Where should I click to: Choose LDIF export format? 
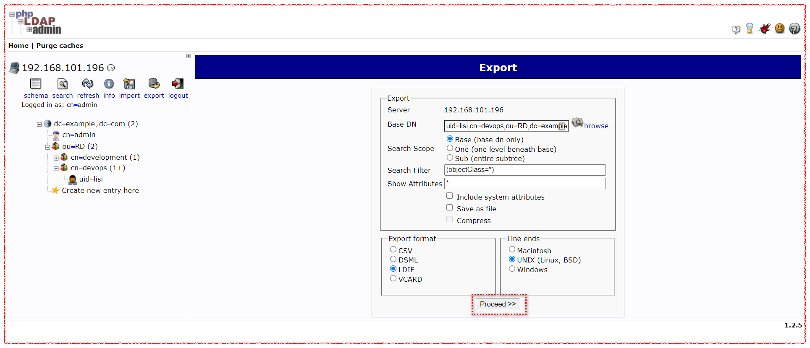(x=393, y=269)
